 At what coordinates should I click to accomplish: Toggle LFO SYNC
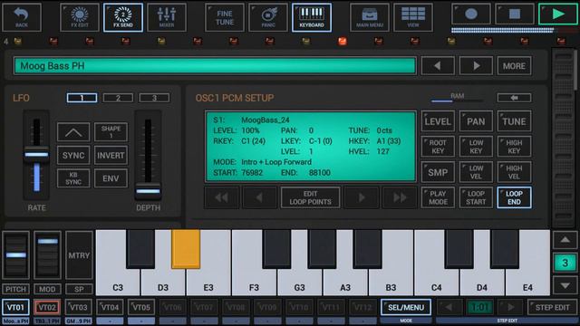coord(73,155)
